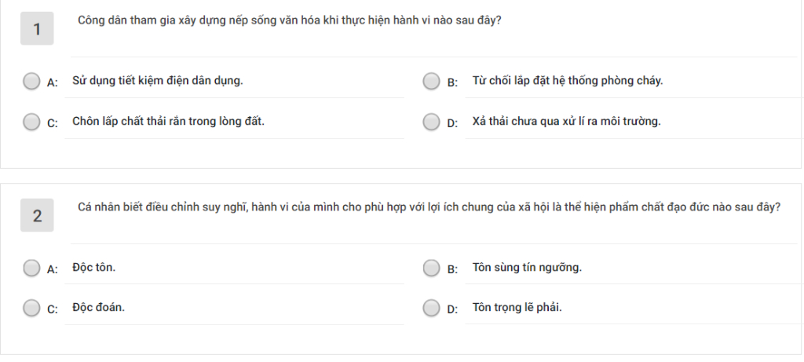Select radio button B for question 1
The height and width of the screenshot is (362, 804).
[x=431, y=81]
